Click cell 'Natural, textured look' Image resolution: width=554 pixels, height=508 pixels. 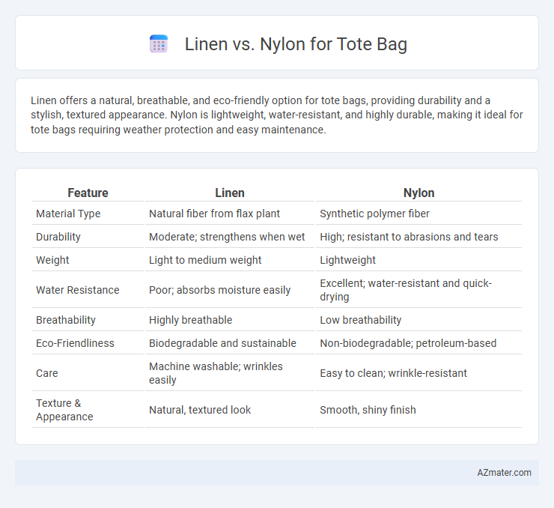200,410
